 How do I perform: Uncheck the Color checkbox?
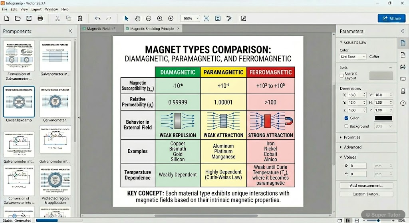[346, 118]
